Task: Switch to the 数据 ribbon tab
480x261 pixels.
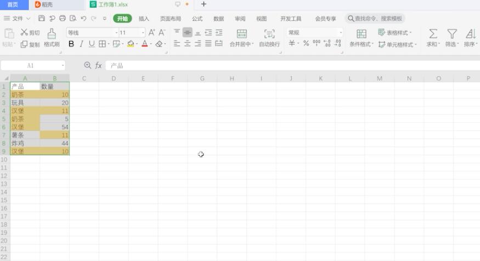Action: [218, 19]
